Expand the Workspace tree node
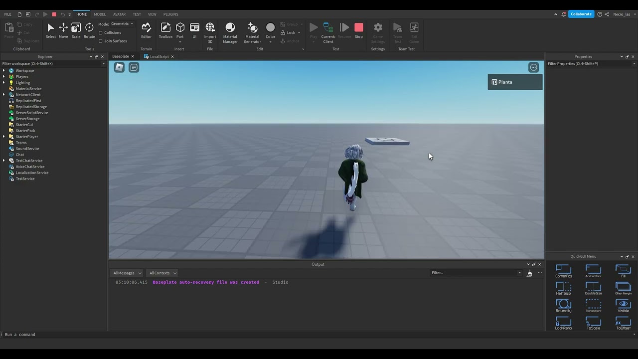Screen dimensions: 638x359 tap(4, 71)
